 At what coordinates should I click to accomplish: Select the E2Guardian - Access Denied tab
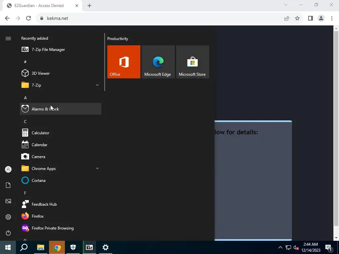coord(42,6)
